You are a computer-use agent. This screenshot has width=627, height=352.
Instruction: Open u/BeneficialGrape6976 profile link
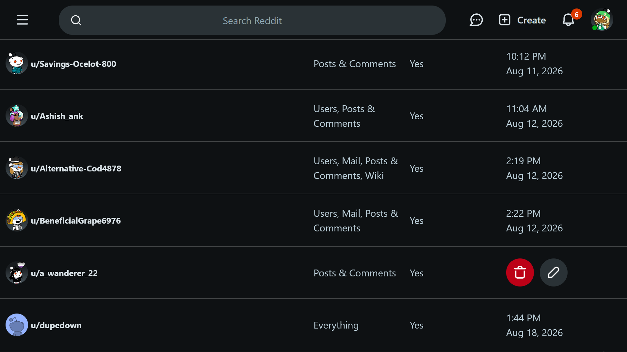tap(76, 221)
